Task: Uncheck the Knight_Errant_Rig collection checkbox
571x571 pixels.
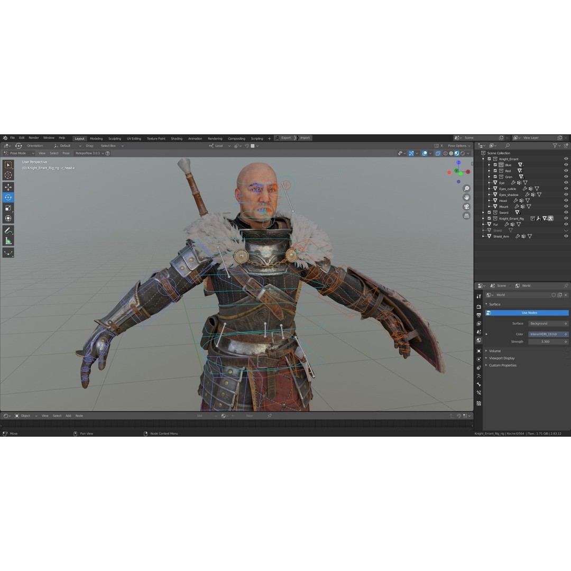Action: pos(490,218)
